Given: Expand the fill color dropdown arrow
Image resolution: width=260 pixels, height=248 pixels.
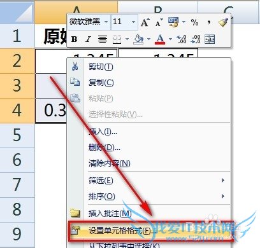Looking at the screenshot, I should [148, 39].
